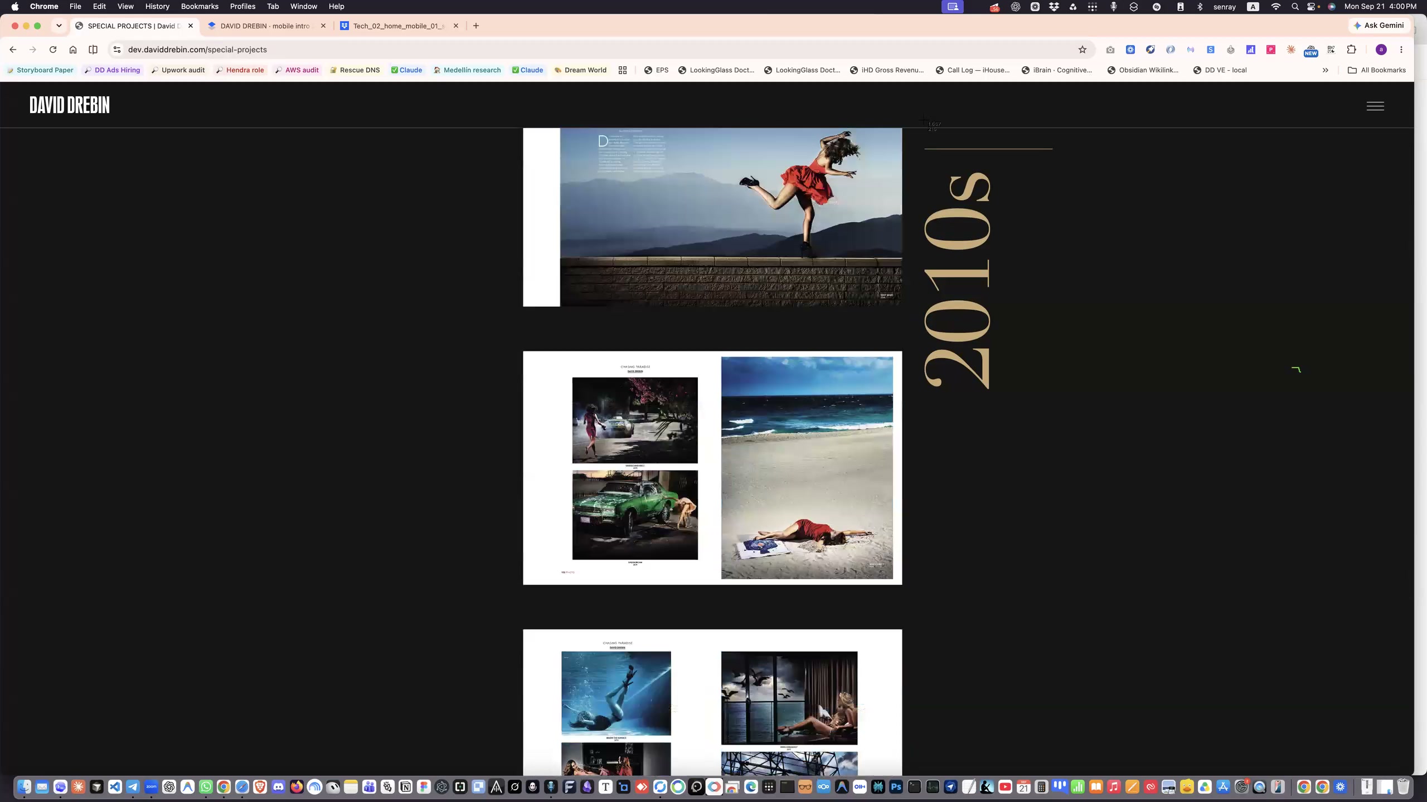Open the Rescue DNS bookmark
This screenshot has width=1427, height=802.
coord(355,70)
